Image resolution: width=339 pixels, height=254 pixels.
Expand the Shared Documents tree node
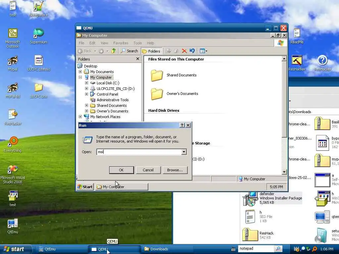pos(86,105)
